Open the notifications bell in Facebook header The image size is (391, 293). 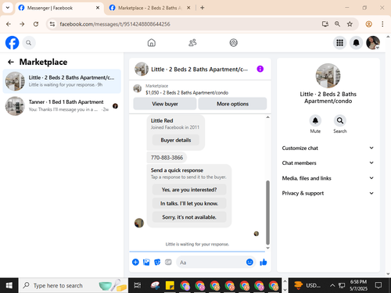click(356, 43)
